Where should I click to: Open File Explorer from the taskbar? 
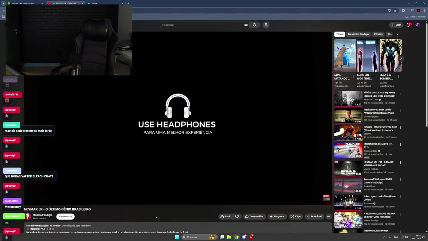(229, 237)
